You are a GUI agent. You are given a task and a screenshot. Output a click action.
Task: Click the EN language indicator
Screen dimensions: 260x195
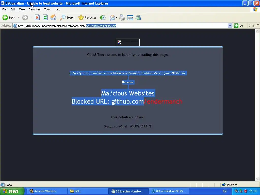coord(225,191)
